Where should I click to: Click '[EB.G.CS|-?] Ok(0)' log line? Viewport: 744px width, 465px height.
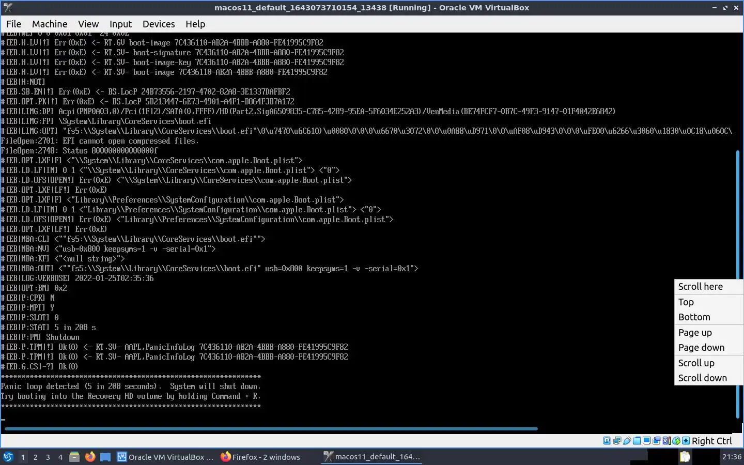tap(40, 367)
